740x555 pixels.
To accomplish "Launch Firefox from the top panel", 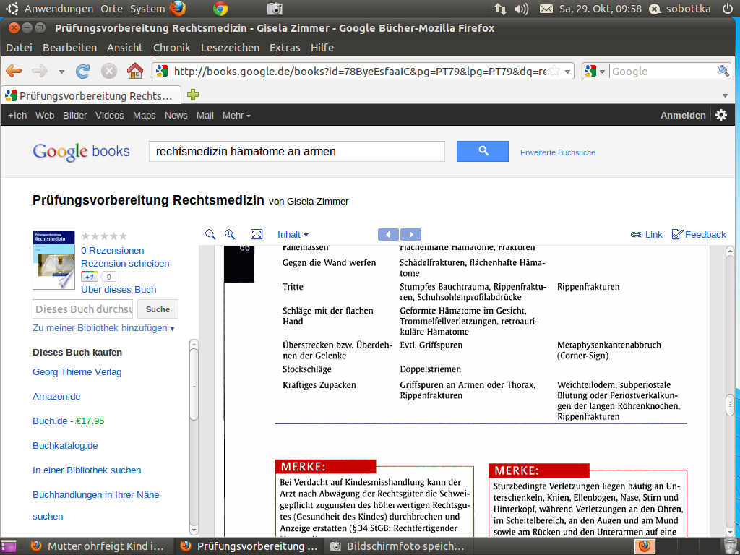I will [178, 9].
